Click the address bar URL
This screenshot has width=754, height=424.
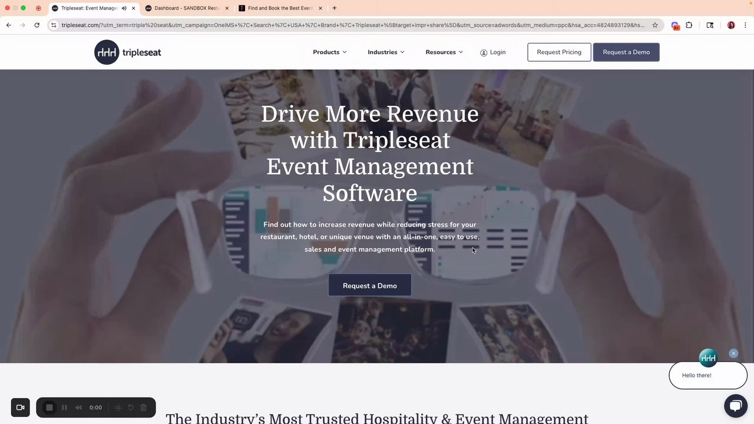click(x=353, y=25)
